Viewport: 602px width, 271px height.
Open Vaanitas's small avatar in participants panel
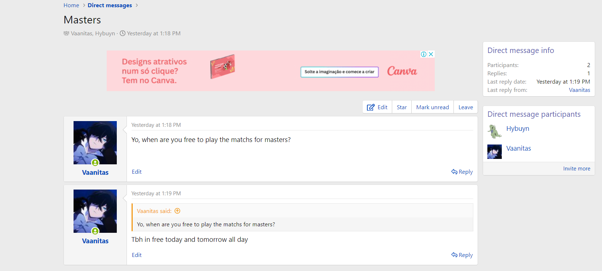click(x=495, y=152)
